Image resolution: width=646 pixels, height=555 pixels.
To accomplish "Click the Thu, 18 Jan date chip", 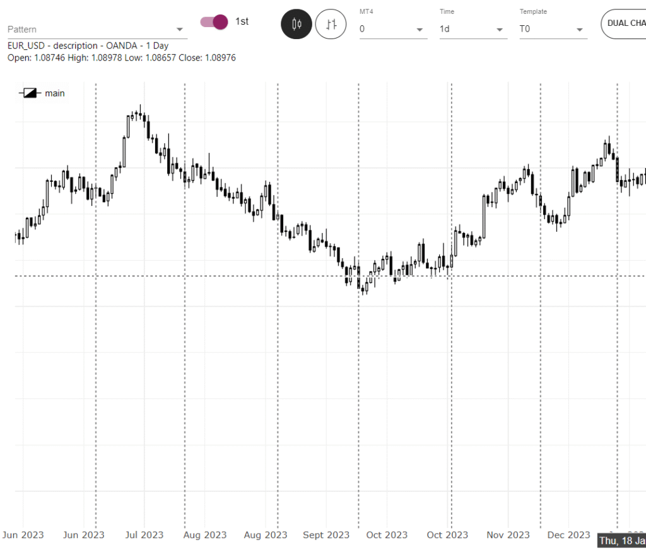I will (621, 541).
